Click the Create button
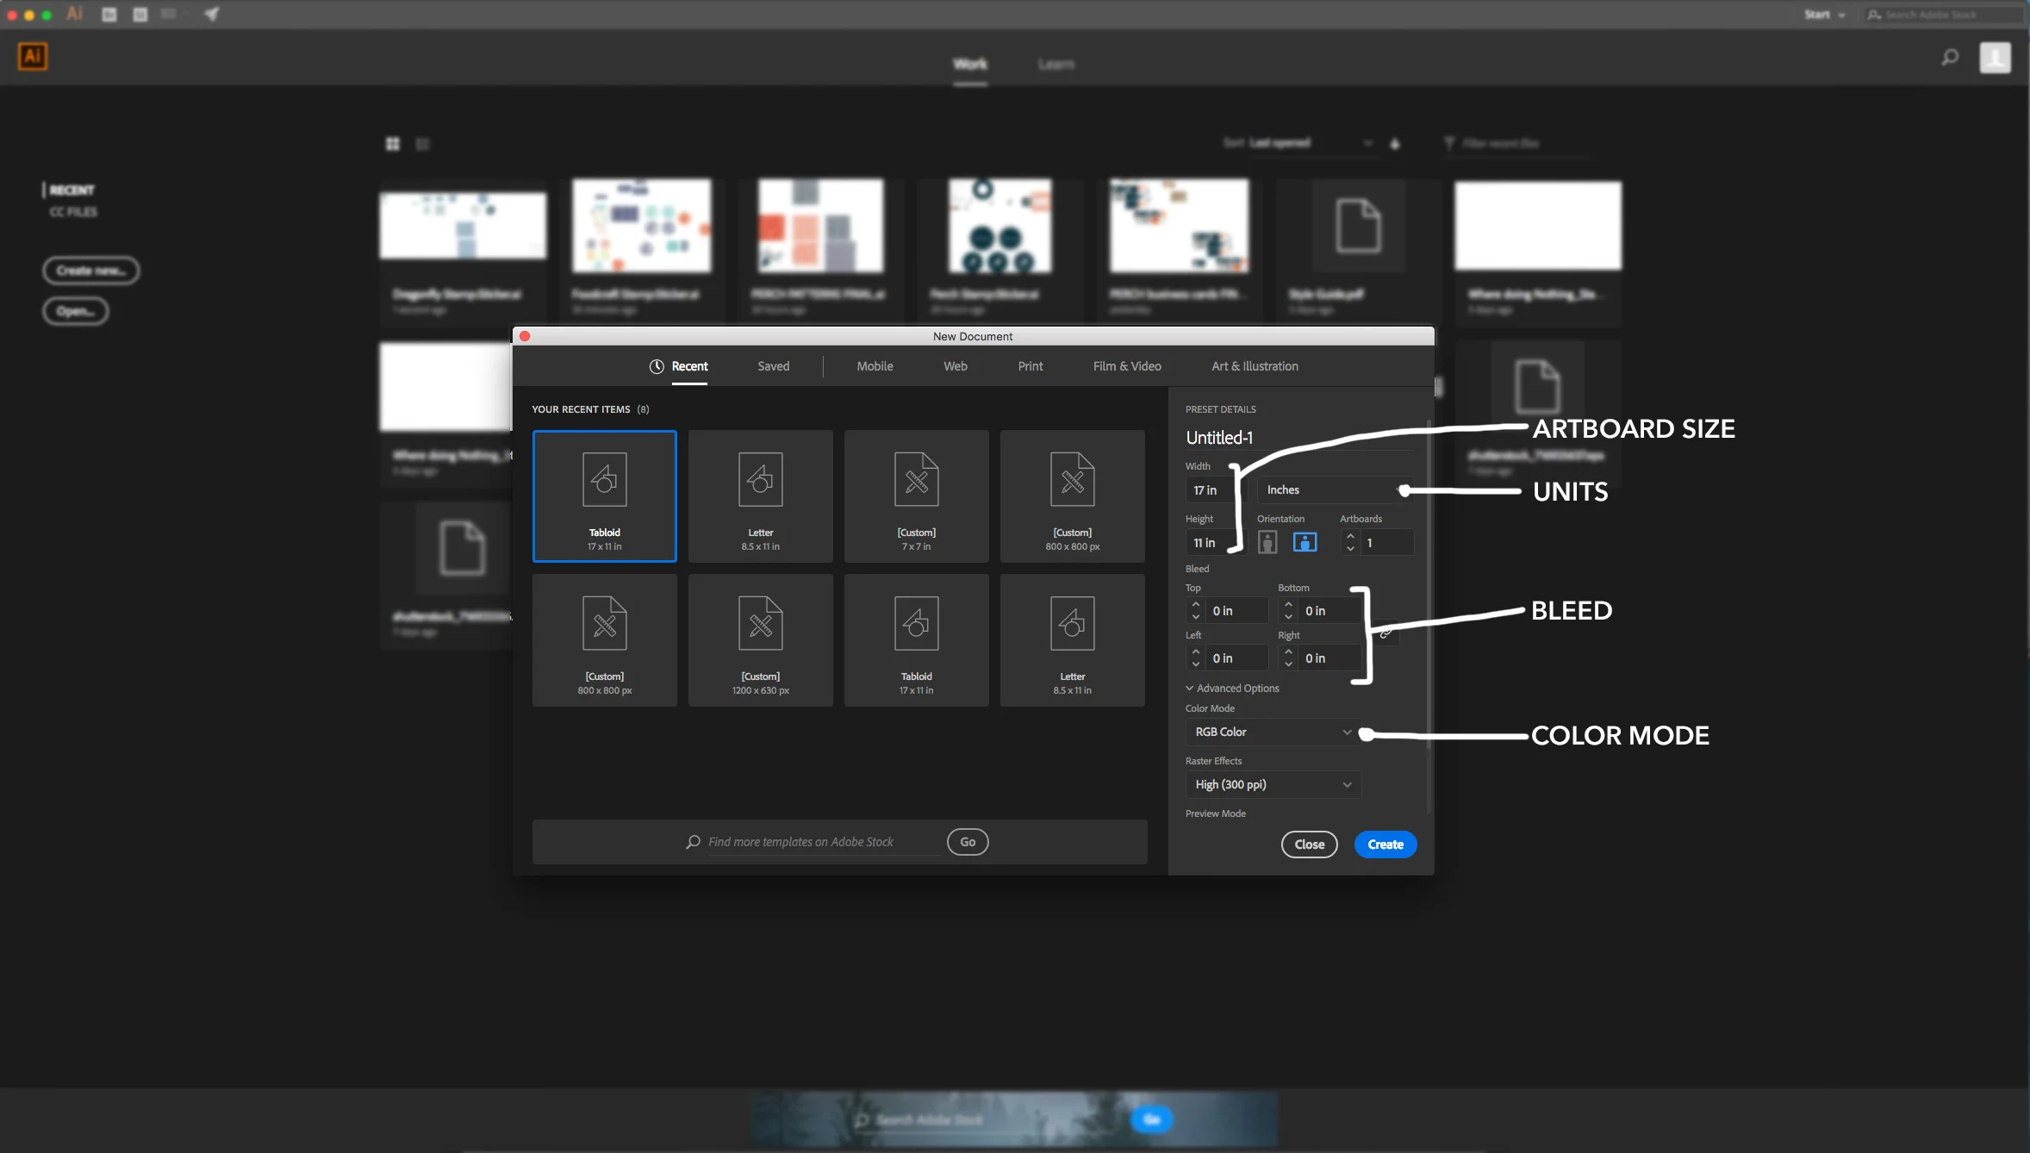Viewport: 2030px width, 1153px height. 1385,844
